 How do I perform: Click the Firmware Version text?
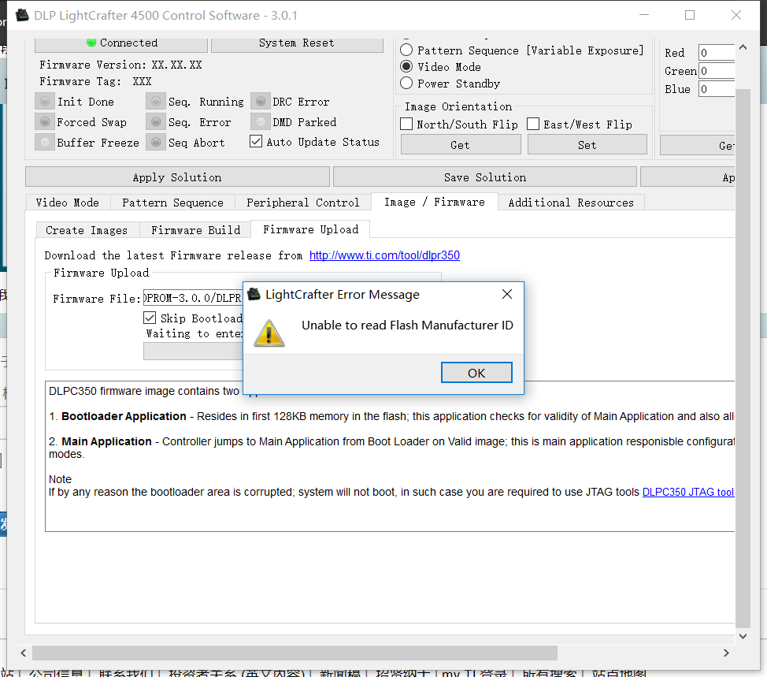120,65
